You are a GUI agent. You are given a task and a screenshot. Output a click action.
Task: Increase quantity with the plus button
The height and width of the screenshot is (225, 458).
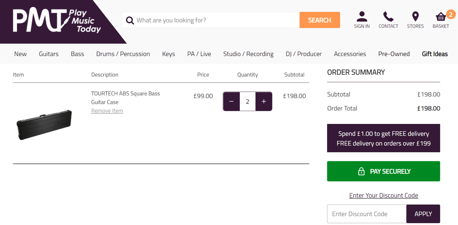(x=264, y=101)
